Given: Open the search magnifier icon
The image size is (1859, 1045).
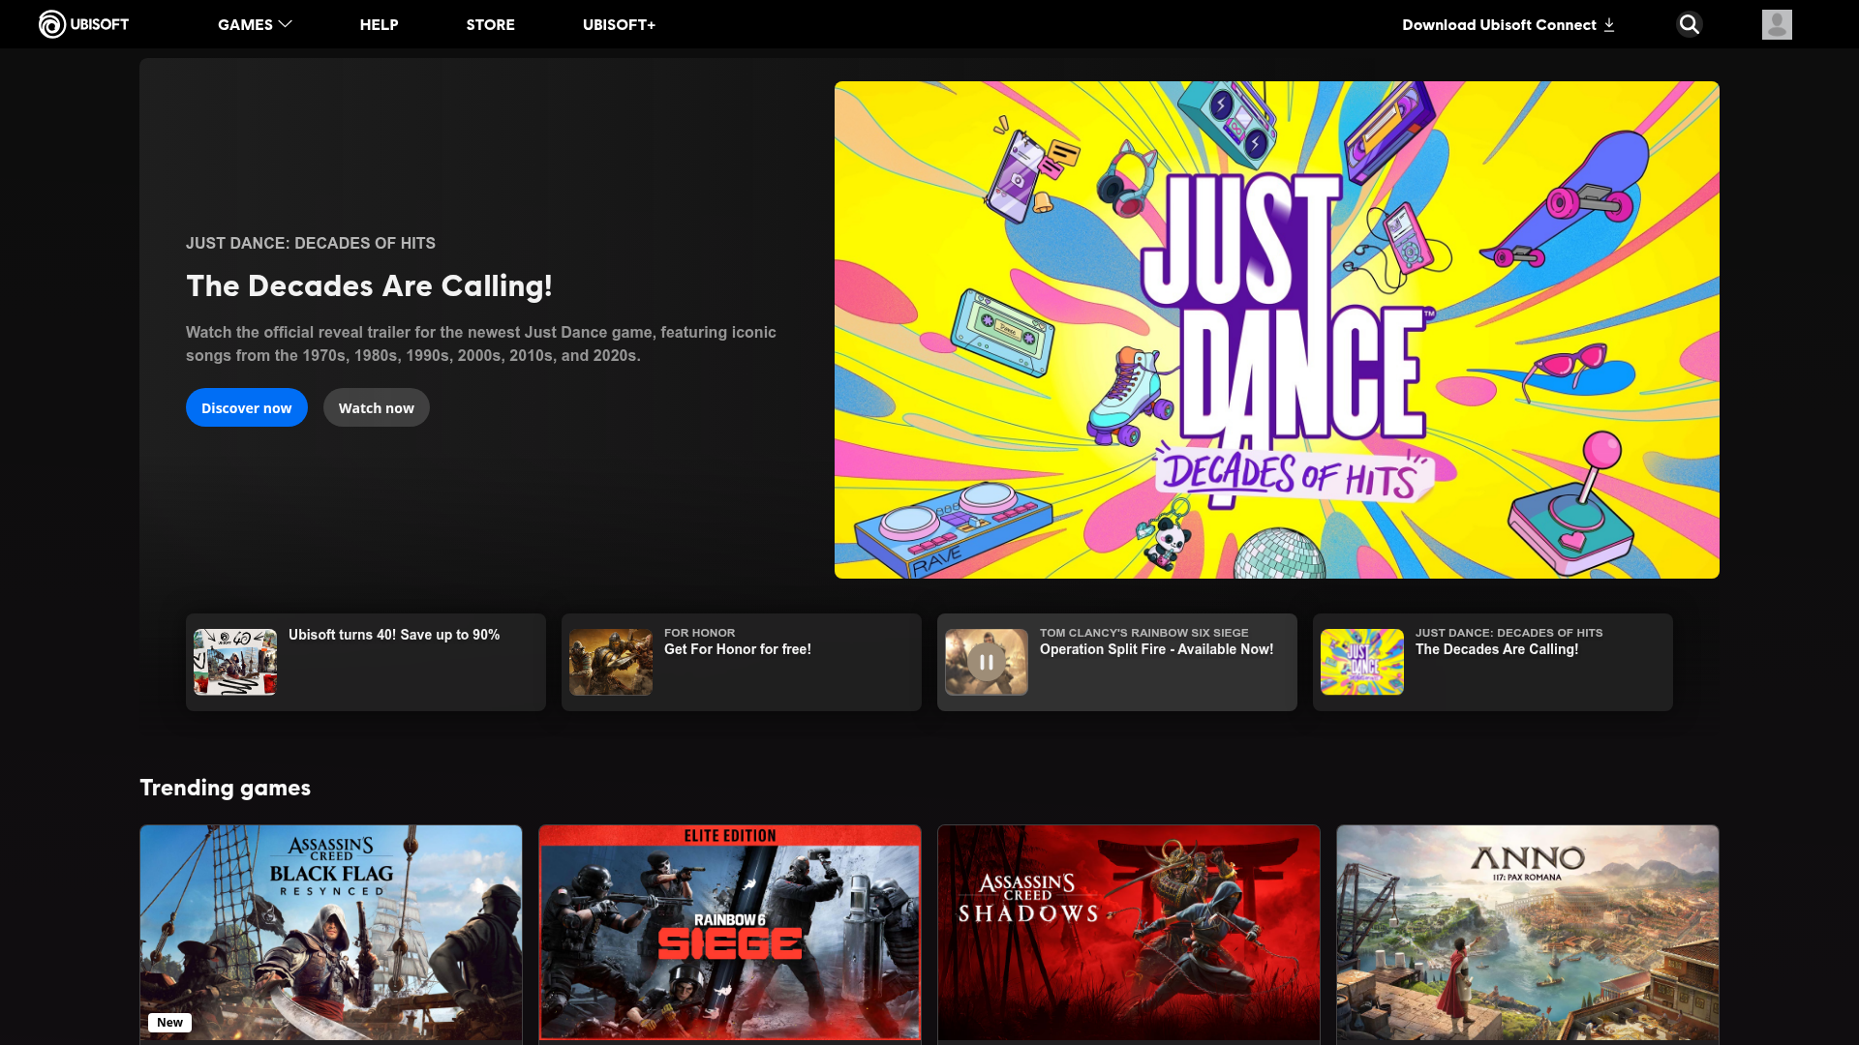Looking at the screenshot, I should [x=1690, y=24].
